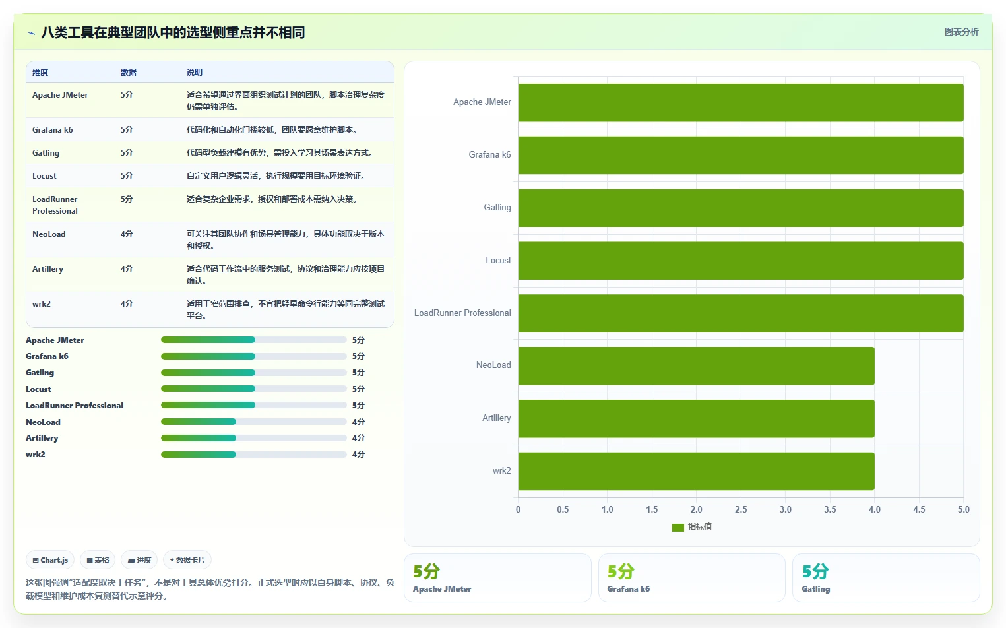
Task: Click the Artillery chart bar
Action: pyautogui.click(x=697, y=418)
